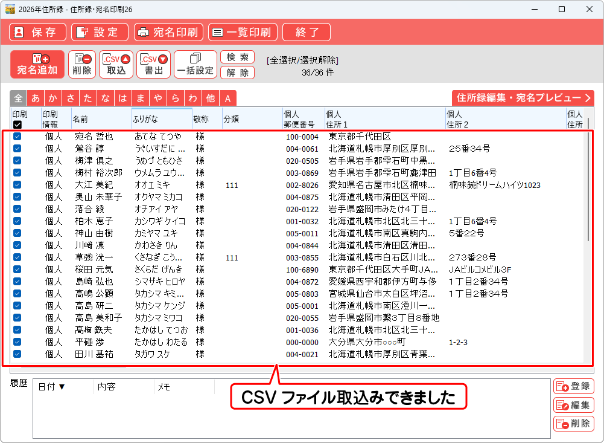The width and height of the screenshot is (604, 443).
Task: Click the 削除 delete icon in toolbar
Action: click(81, 64)
